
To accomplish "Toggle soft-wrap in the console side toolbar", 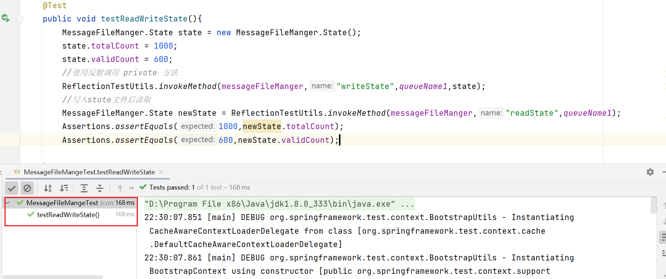I will [x=663, y=237].
